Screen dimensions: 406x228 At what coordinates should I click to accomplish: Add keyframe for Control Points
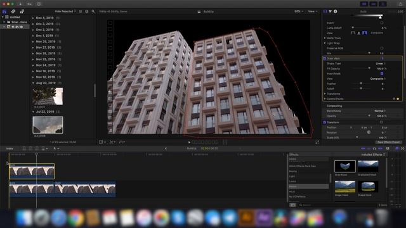(x=398, y=99)
